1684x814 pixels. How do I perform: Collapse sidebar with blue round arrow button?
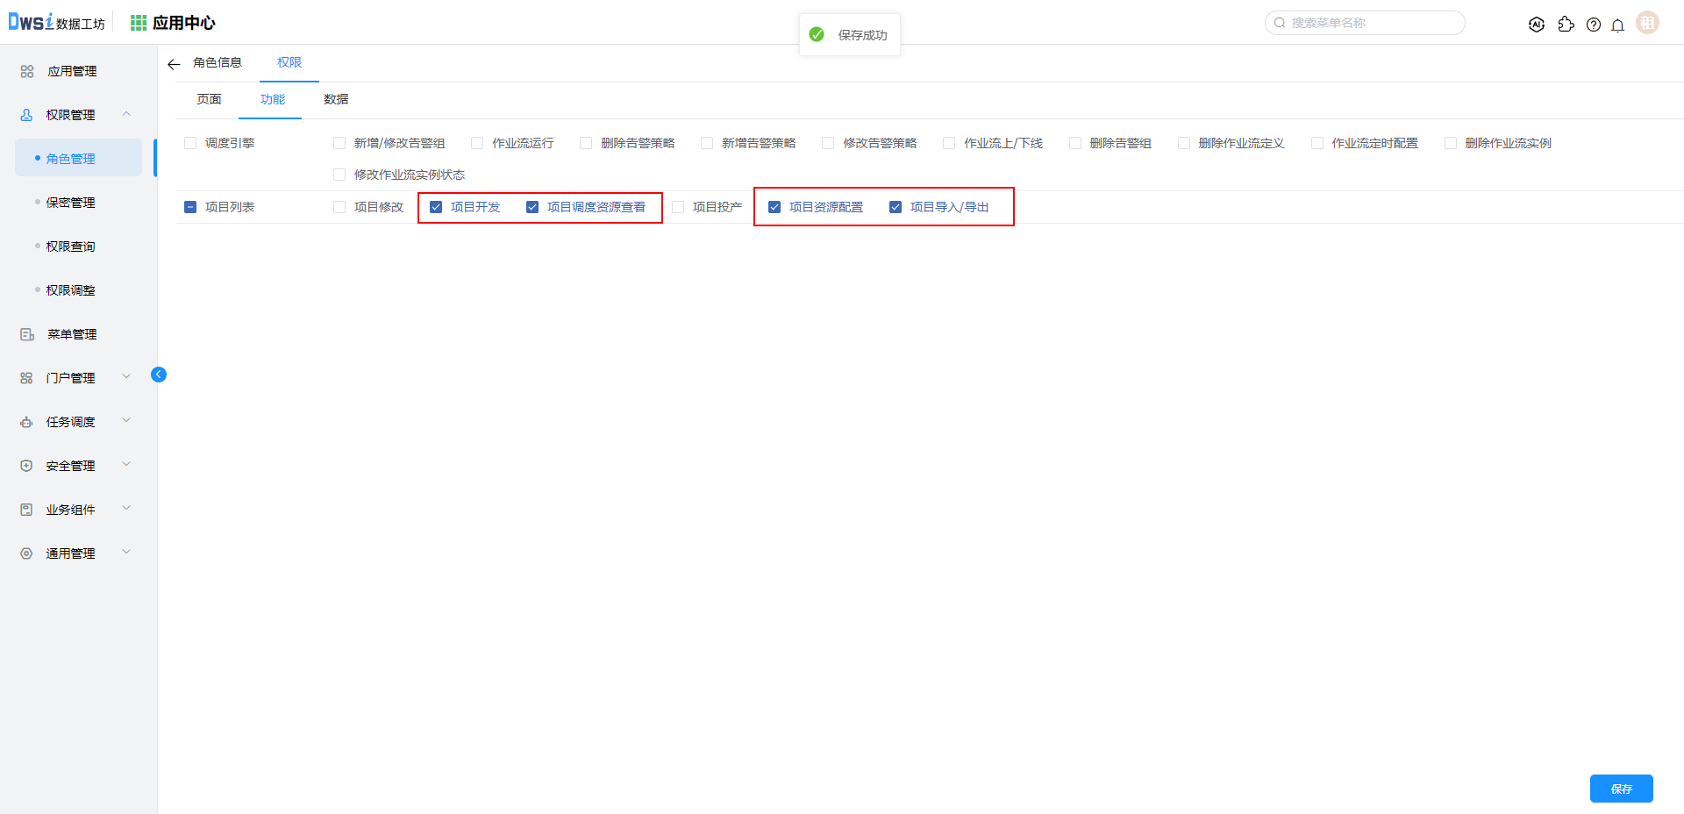pos(159,375)
